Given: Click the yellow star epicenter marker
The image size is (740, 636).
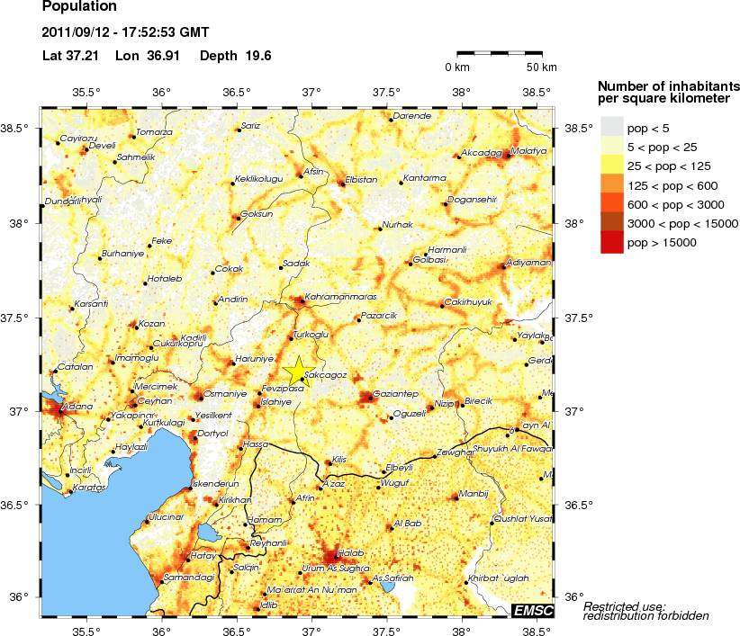Looking at the screenshot, I should 298,370.
